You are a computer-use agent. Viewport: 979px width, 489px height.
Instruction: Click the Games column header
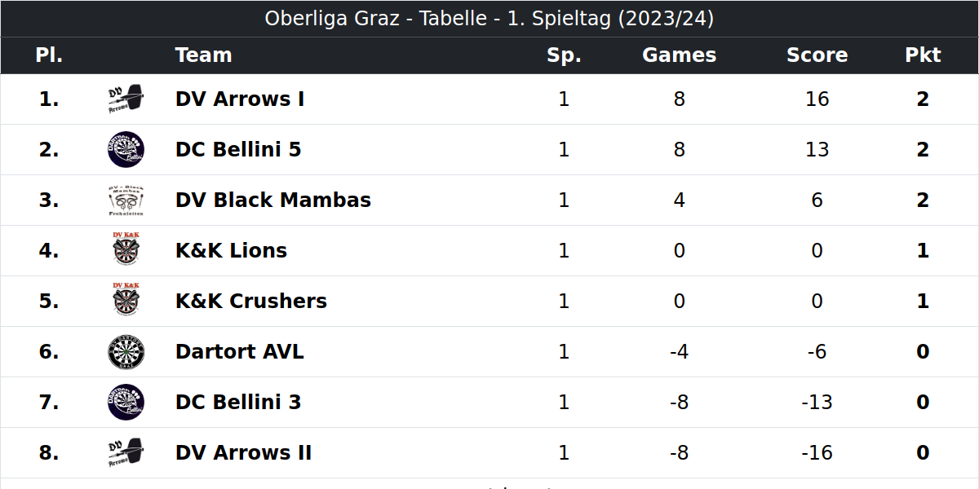[680, 55]
